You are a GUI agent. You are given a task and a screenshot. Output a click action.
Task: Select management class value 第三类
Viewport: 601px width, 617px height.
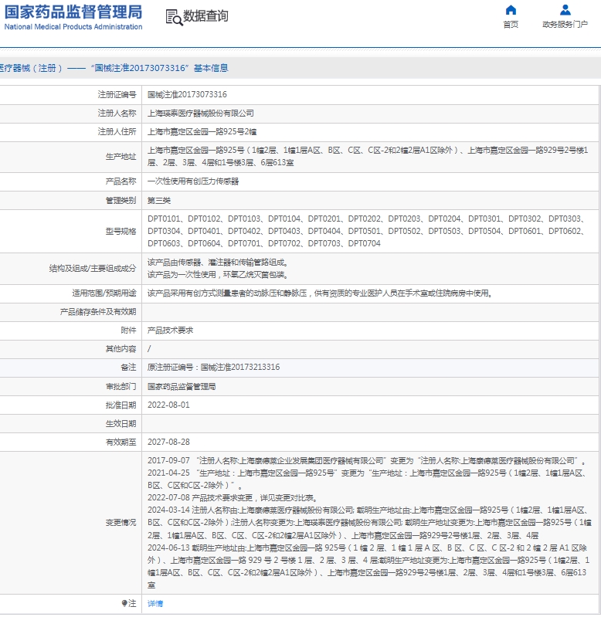159,201
